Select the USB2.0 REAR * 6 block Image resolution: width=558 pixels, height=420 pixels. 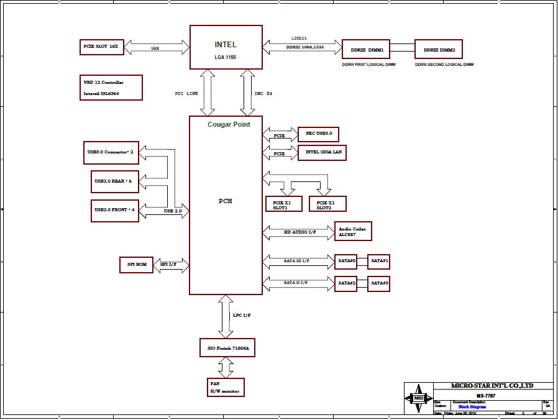[x=114, y=182]
